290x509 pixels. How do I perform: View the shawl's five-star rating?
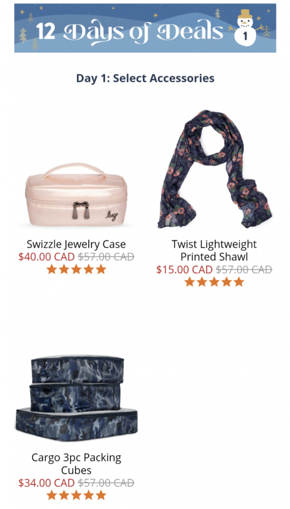point(214,282)
